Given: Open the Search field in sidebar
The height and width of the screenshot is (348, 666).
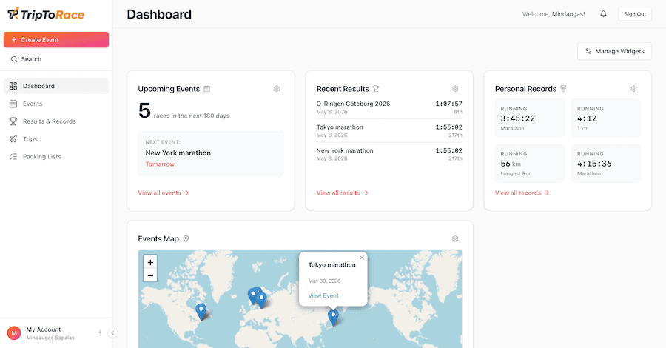Looking at the screenshot, I should (56, 59).
